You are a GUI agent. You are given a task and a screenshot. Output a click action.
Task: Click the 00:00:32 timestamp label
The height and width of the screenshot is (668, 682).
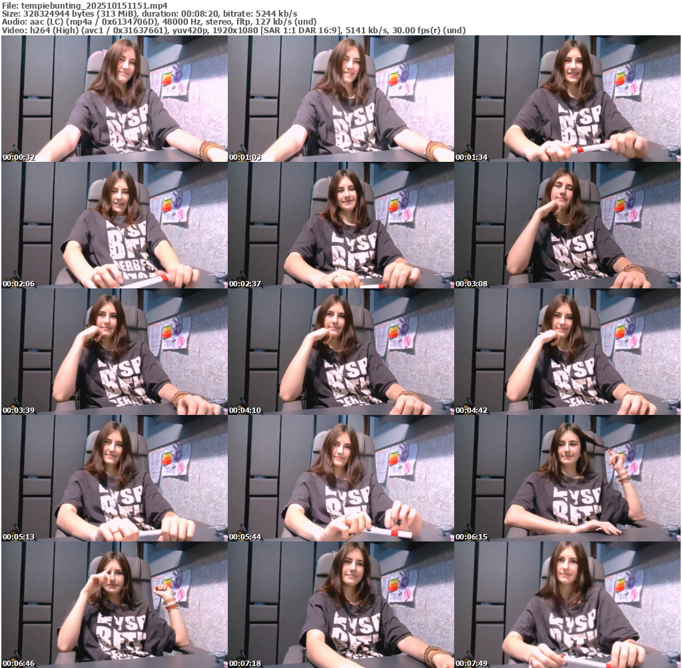[19, 157]
